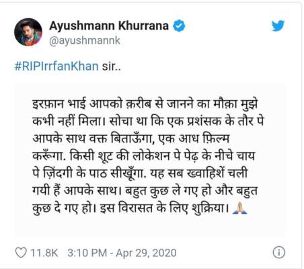Click the 11.8K likes count

point(44,253)
